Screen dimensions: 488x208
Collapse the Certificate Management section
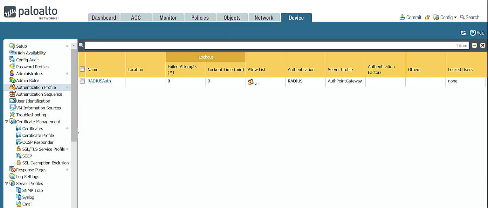point(7,121)
